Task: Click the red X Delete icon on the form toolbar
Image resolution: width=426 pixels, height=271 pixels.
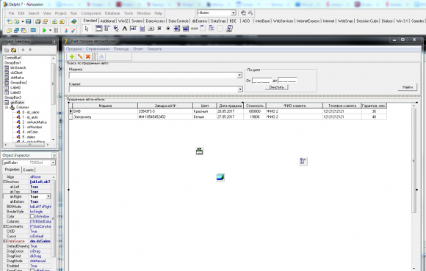Action: [87, 56]
